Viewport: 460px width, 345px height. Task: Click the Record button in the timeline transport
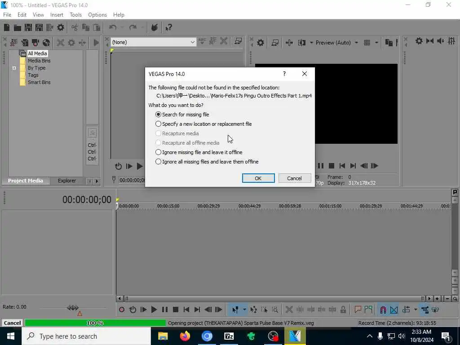point(122,310)
